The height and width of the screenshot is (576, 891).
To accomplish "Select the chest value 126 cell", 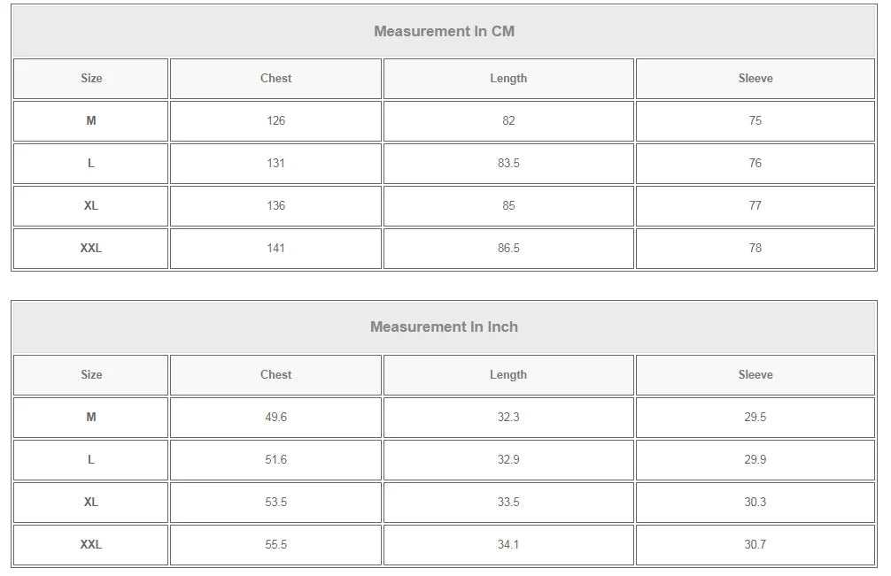I will coord(275,121).
